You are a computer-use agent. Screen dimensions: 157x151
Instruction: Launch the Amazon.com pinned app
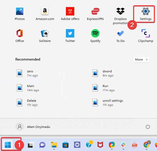tap(45, 14)
